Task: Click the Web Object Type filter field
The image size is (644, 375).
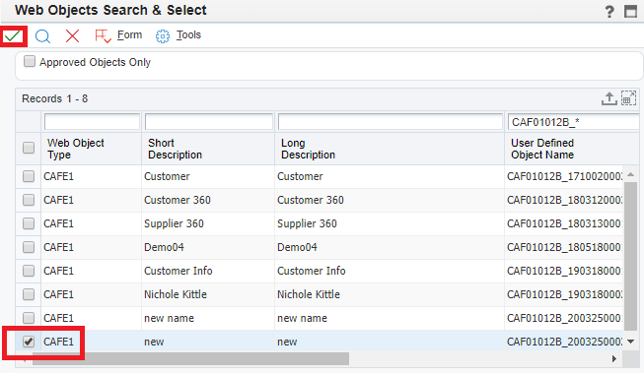Action: [92, 122]
